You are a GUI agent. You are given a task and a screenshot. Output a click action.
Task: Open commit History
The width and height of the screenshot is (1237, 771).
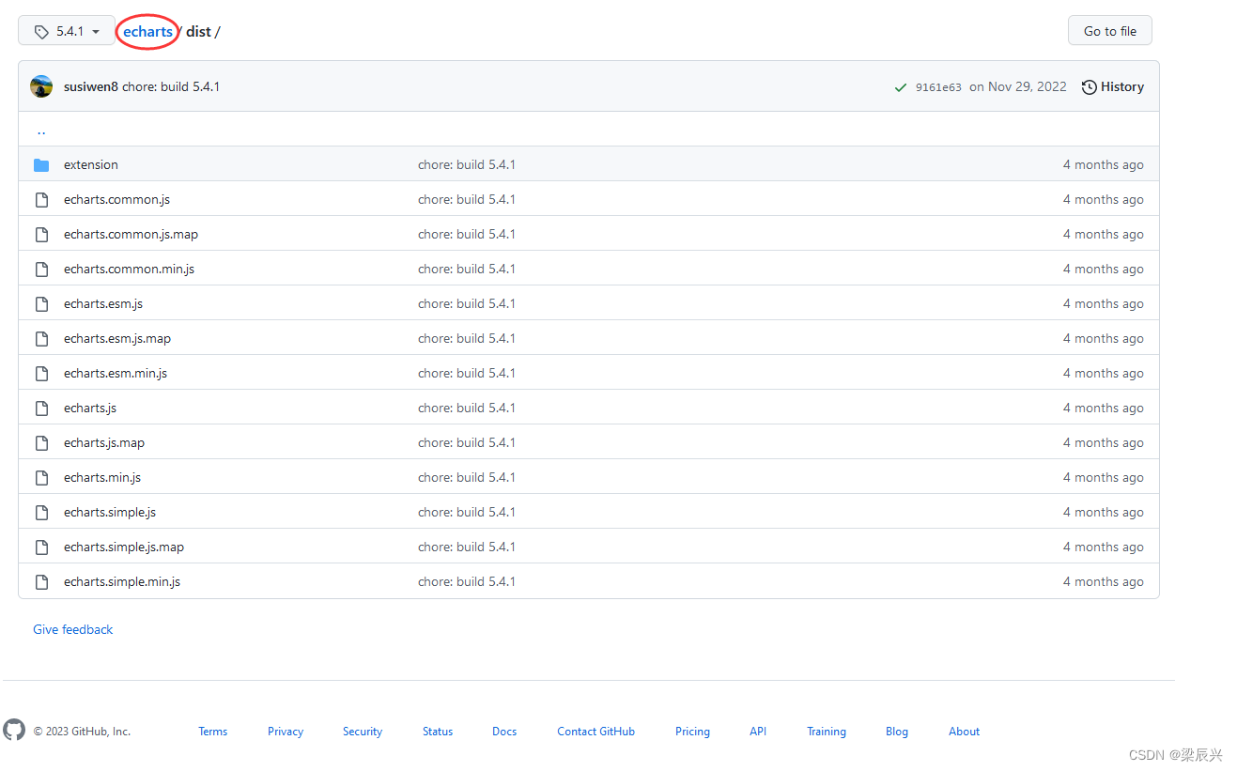point(1113,86)
